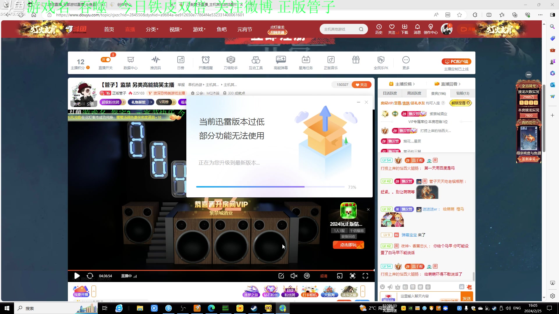
Task: Open 下载 download in header
Action: click(x=405, y=29)
